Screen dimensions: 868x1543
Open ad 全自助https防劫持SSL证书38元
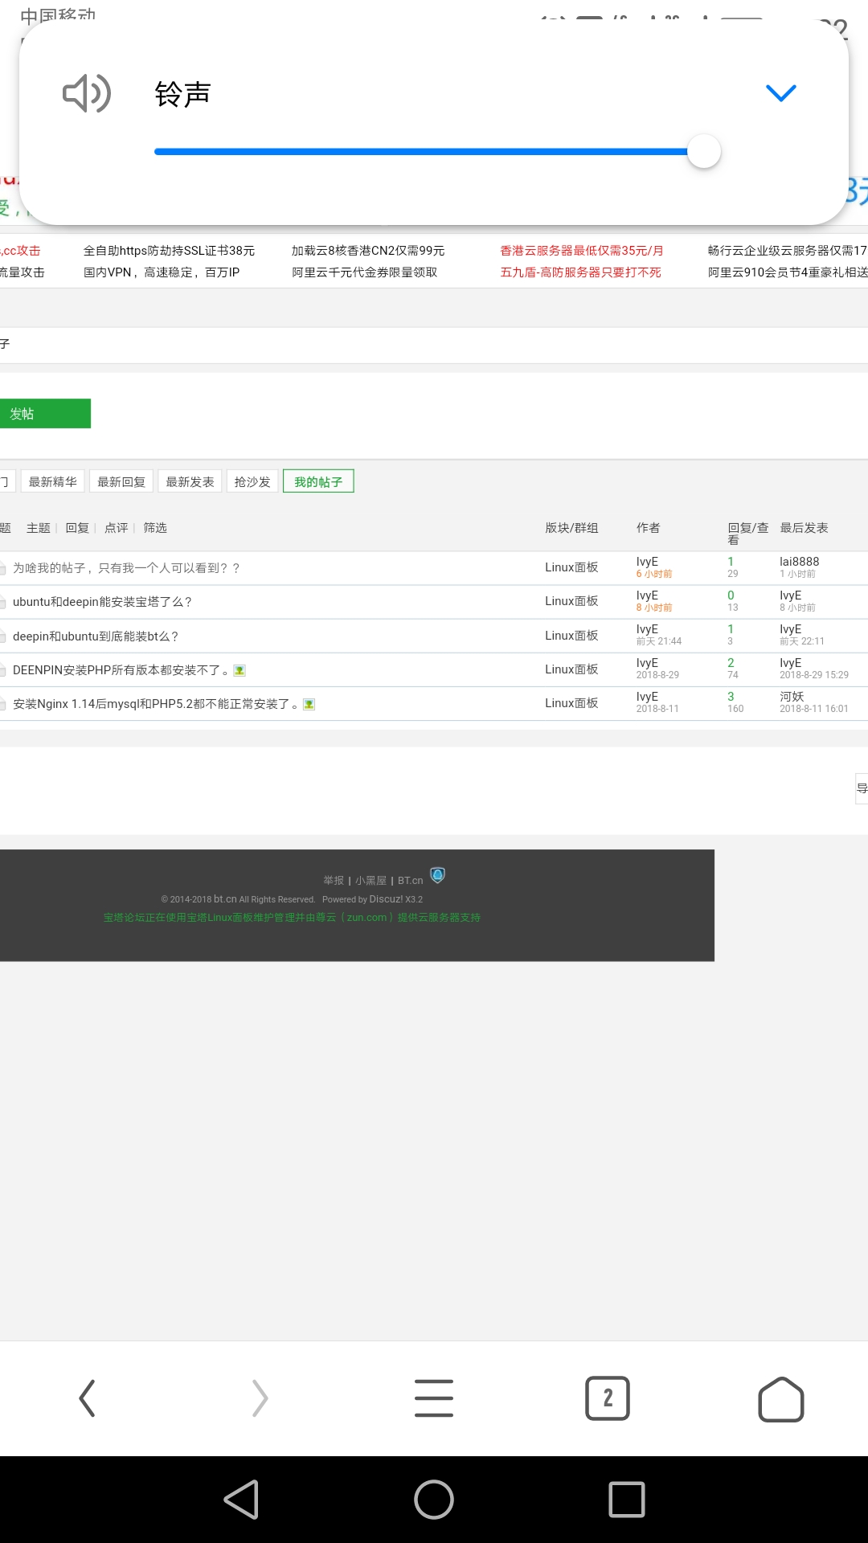click(169, 251)
